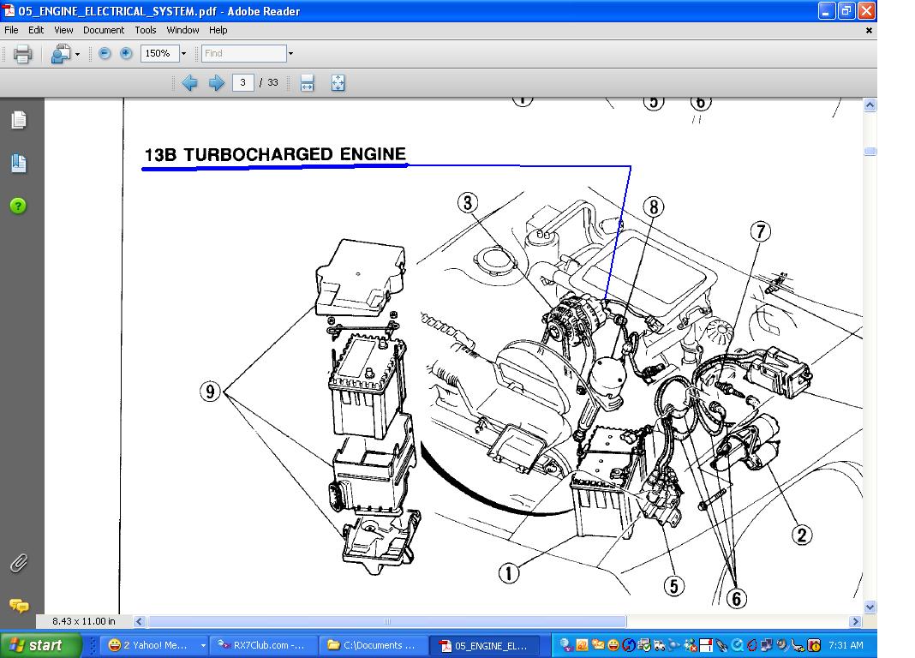Expand the Find options dropdown arrow
The height and width of the screenshot is (658, 915).
290,54
